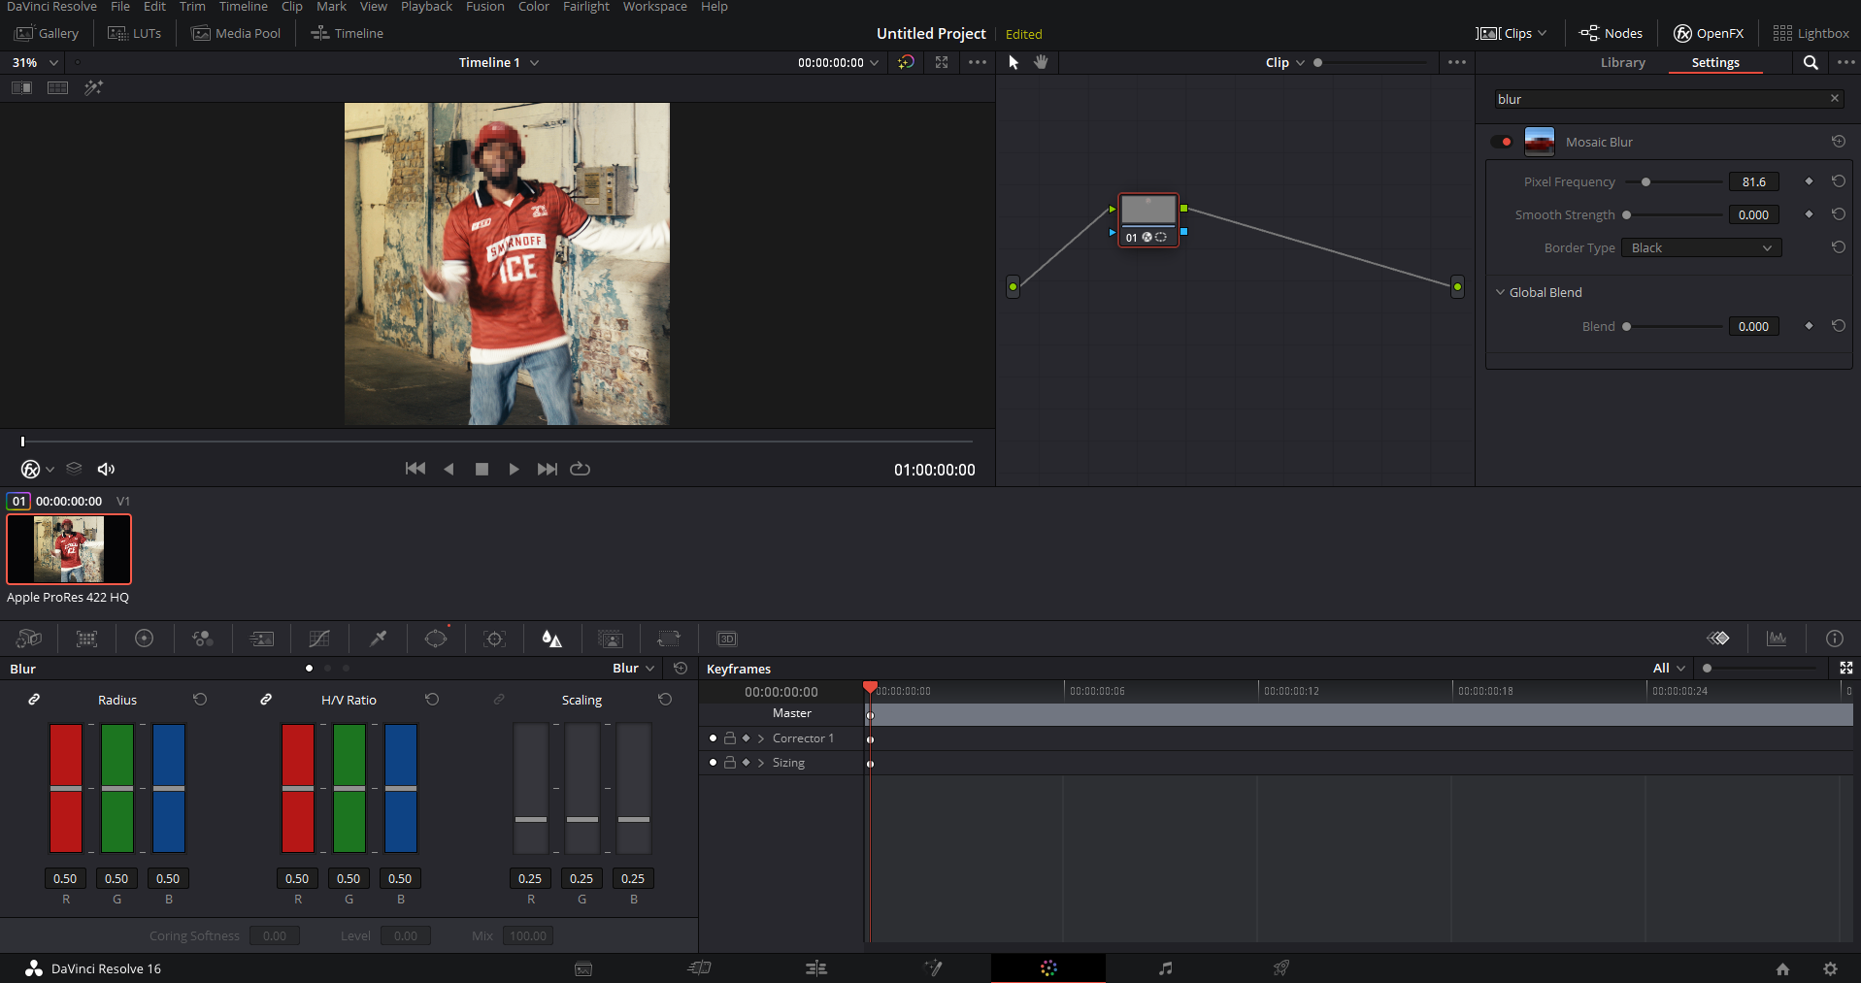Open the Keyframes All filter dropdown

click(x=1666, y=669)
